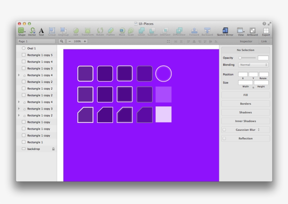Viewport: 288px width, 204px height.
Task: Select the Shape tool
Action: pyautogui.click(x=21, y=31)
